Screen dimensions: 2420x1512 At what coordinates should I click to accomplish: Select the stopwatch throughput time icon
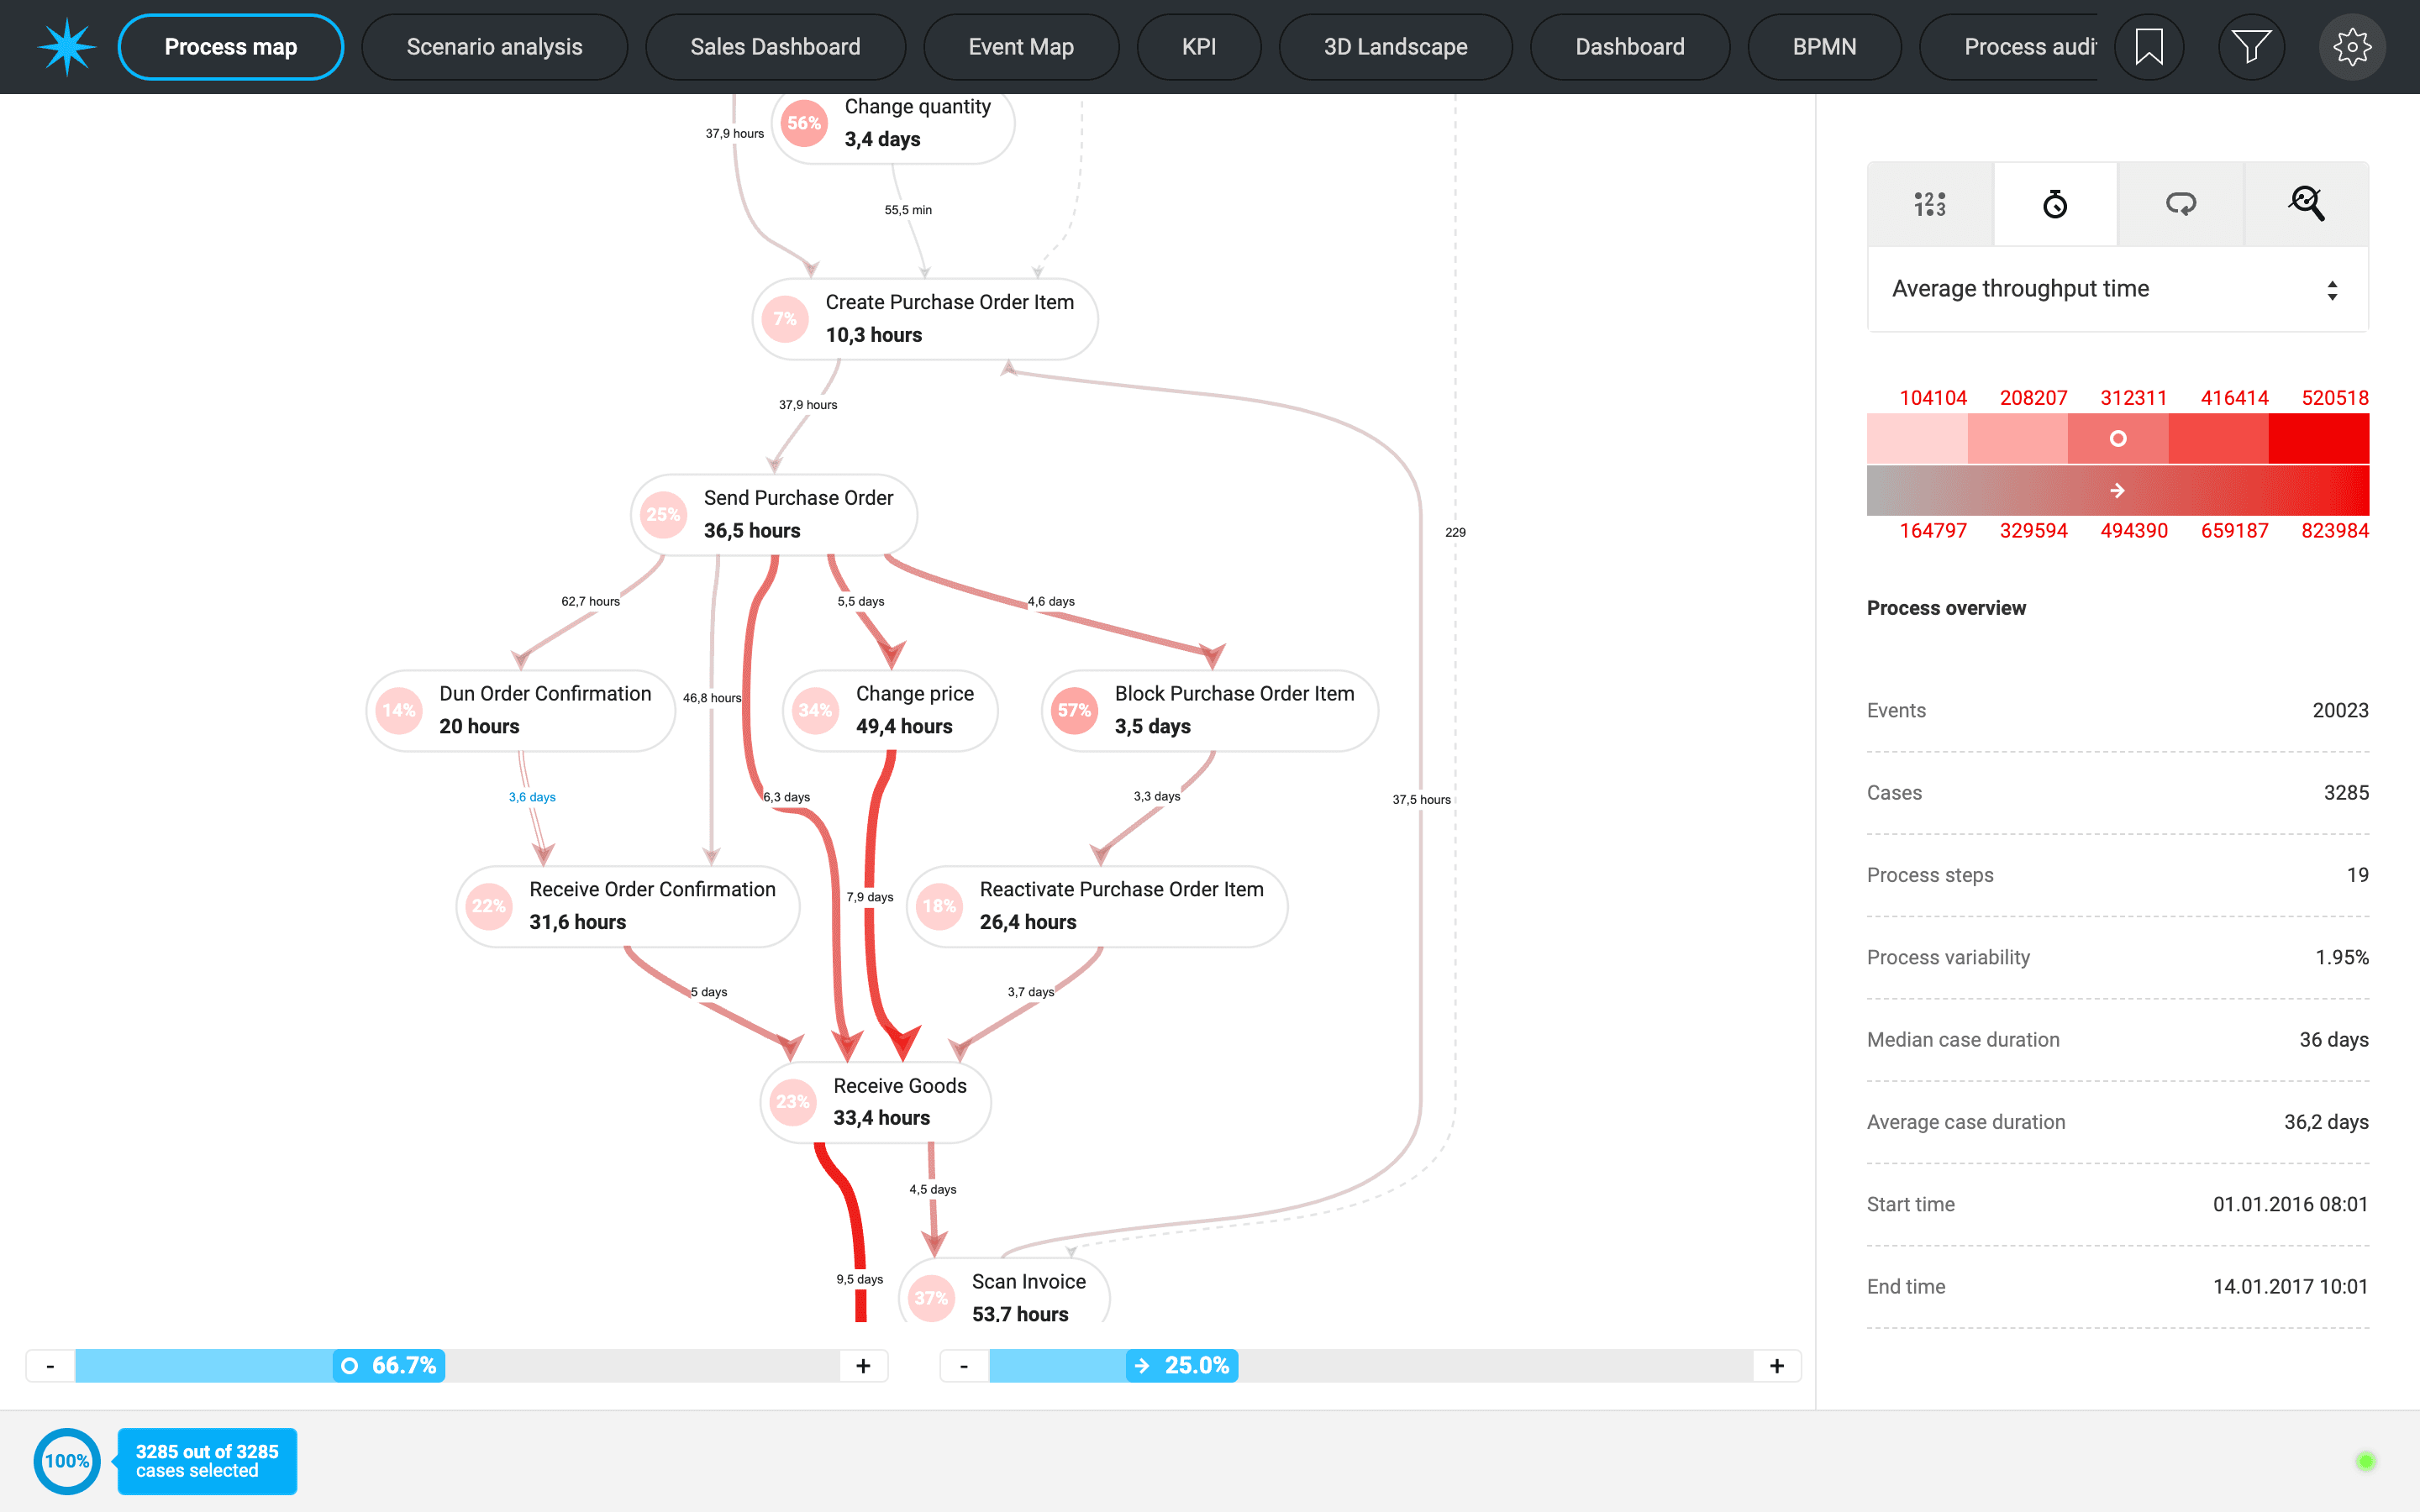(x=2054, y=204)
